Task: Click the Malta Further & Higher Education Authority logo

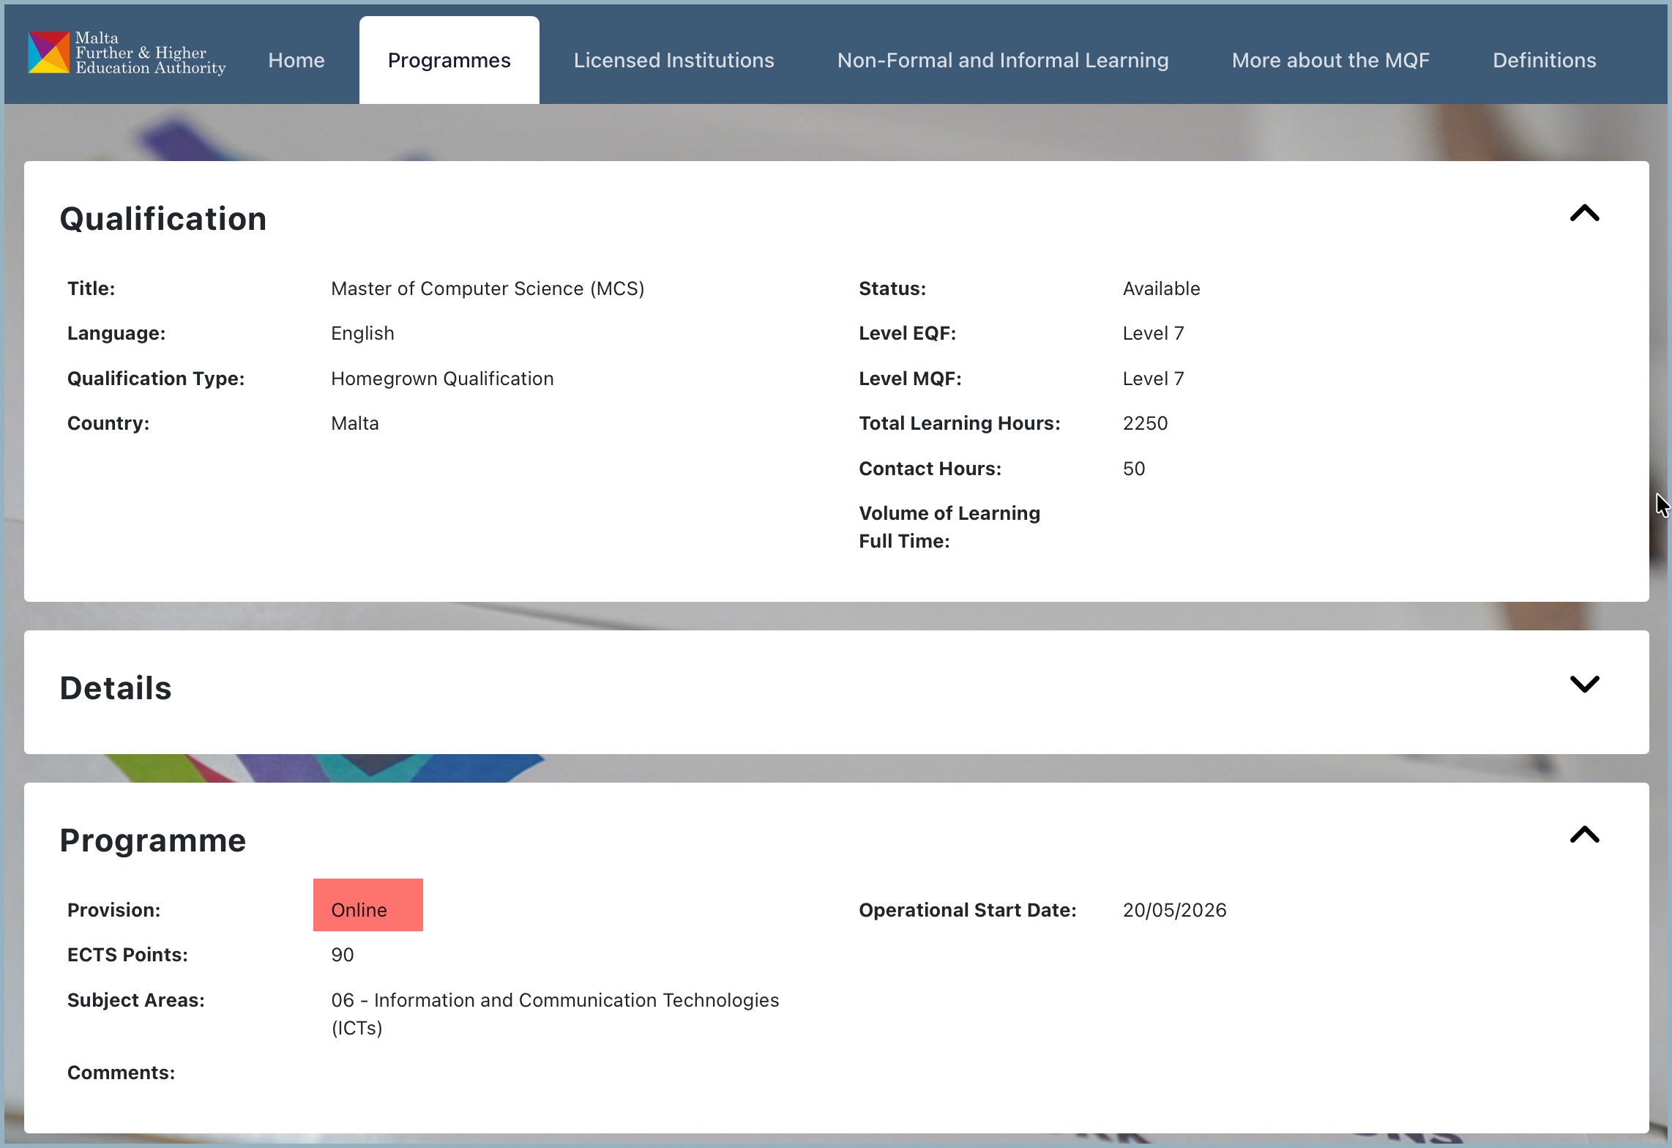Action: [127, 53]
